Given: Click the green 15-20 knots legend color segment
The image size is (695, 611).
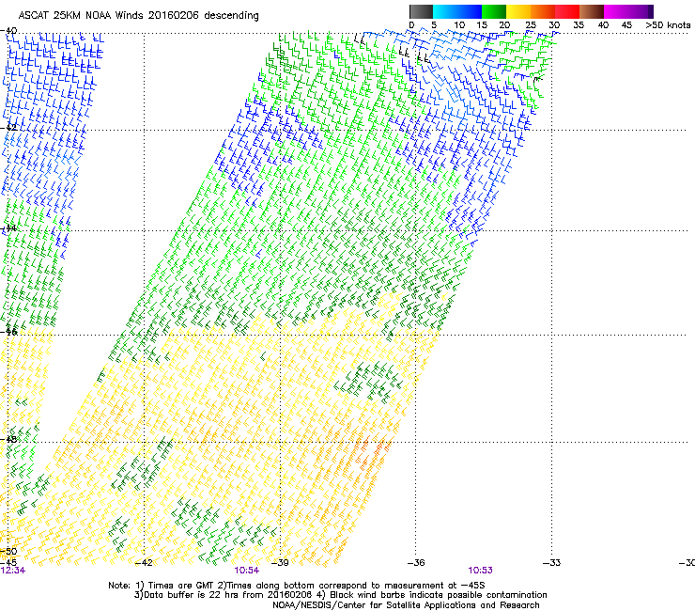Looking at the screenshot, I should [x=494, y=11].
